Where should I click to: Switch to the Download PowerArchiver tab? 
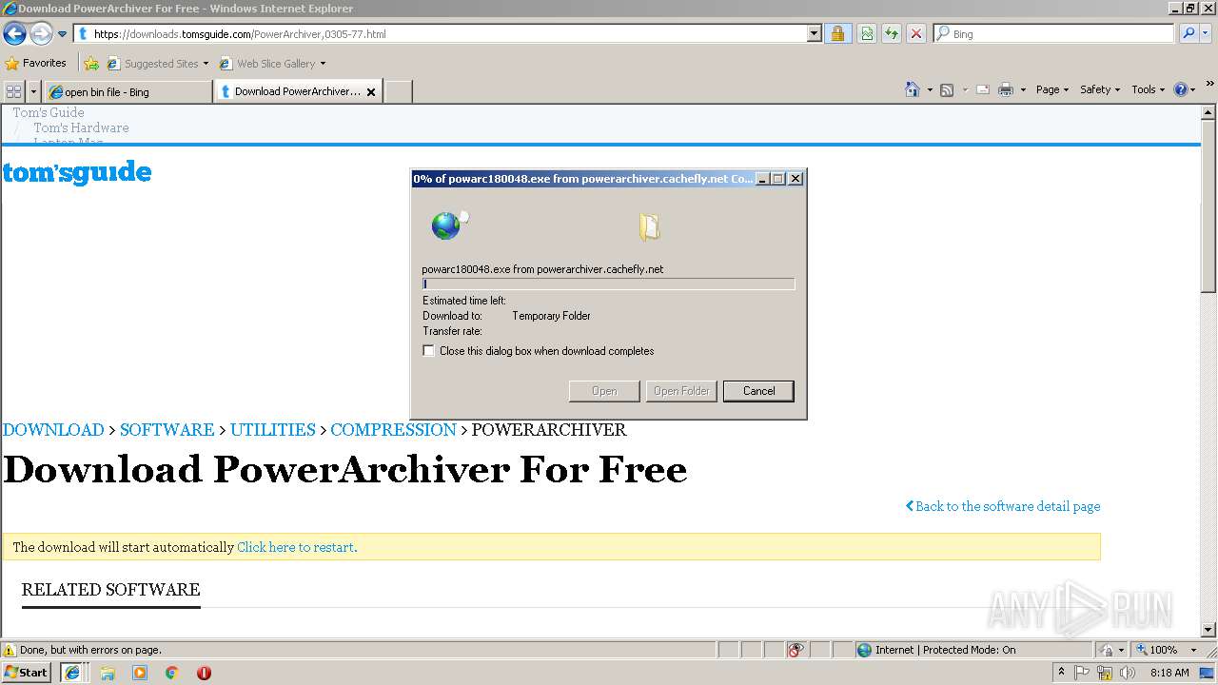(x=290, y=91)
